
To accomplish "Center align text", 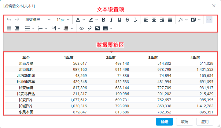I will coord(154,20).
